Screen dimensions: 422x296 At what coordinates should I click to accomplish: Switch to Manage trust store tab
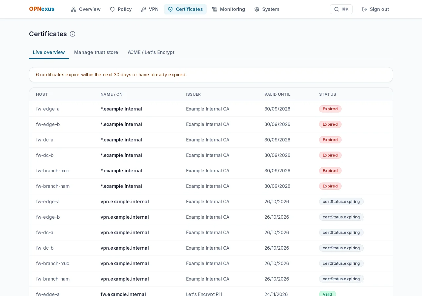[96, 52]
